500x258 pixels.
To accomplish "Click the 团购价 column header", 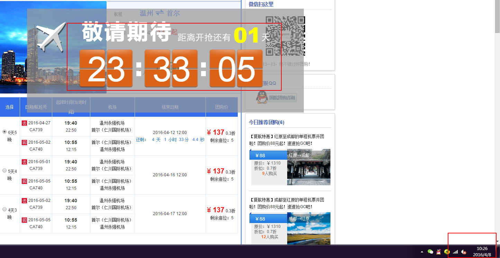I will coord(221,107).
